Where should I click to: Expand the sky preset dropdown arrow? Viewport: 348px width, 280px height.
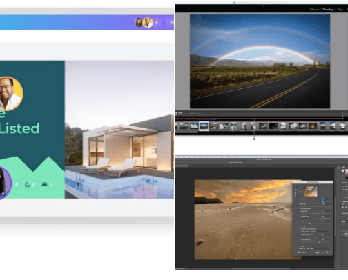318,192
